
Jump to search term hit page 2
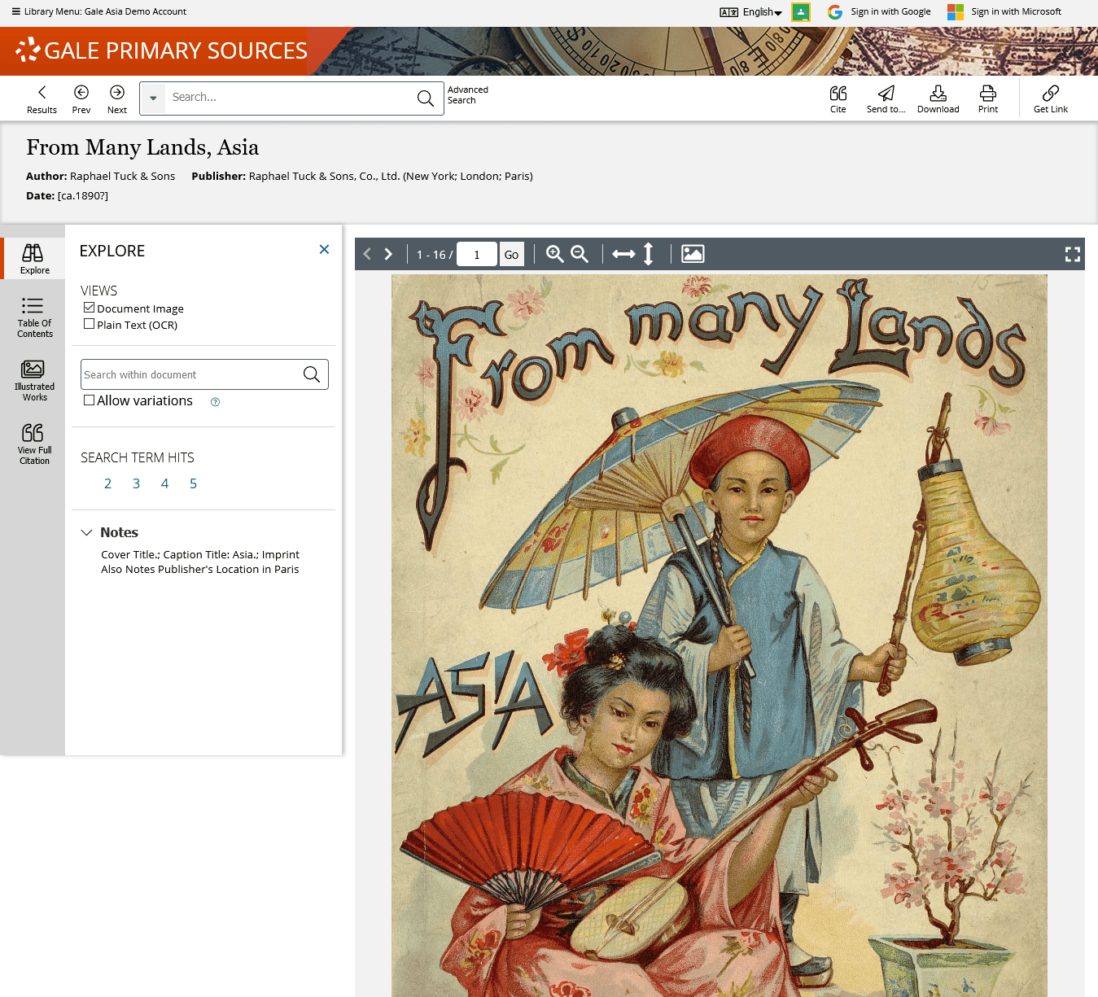pos(107,483)
